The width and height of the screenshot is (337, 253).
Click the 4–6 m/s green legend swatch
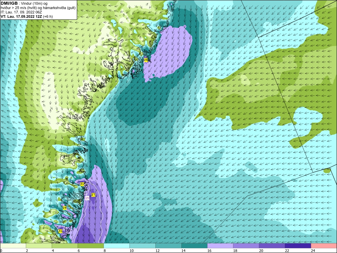point(65,246)
